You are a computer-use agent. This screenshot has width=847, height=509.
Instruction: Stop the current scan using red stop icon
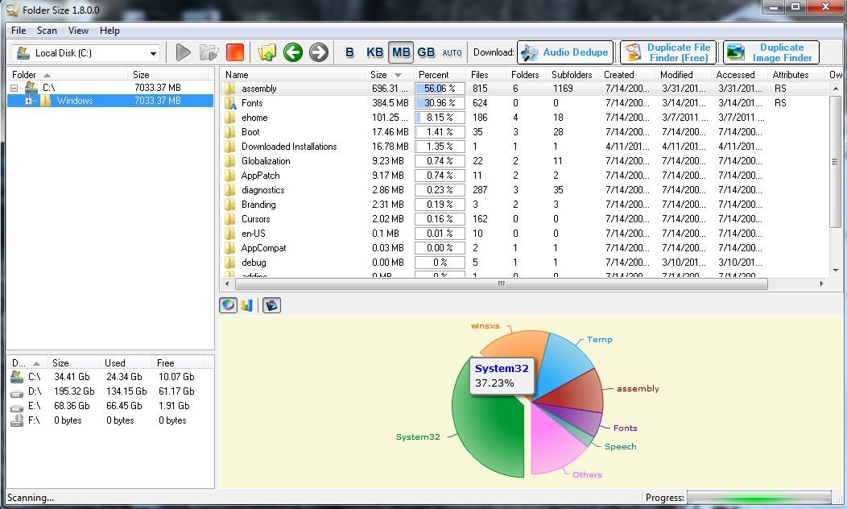[234, 52]
